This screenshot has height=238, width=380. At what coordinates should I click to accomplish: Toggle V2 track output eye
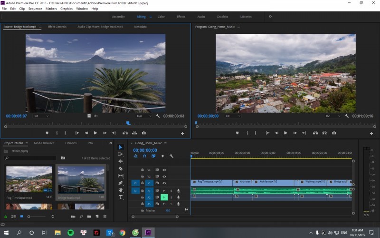pos(164,177)
